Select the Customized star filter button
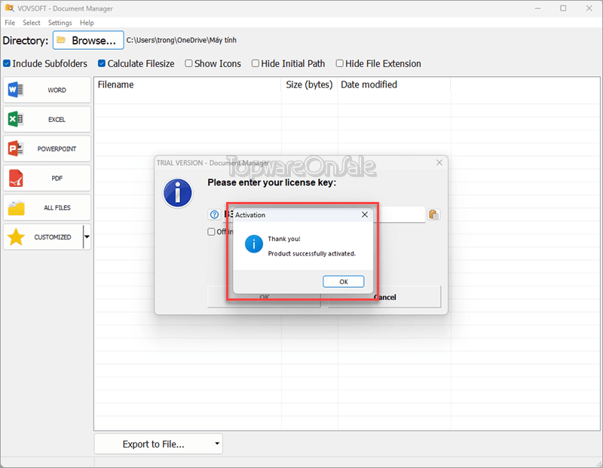Screen dimensions: 603x468 point(43,237)
